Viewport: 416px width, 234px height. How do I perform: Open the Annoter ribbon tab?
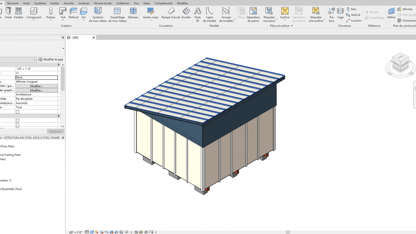(69, 3)
